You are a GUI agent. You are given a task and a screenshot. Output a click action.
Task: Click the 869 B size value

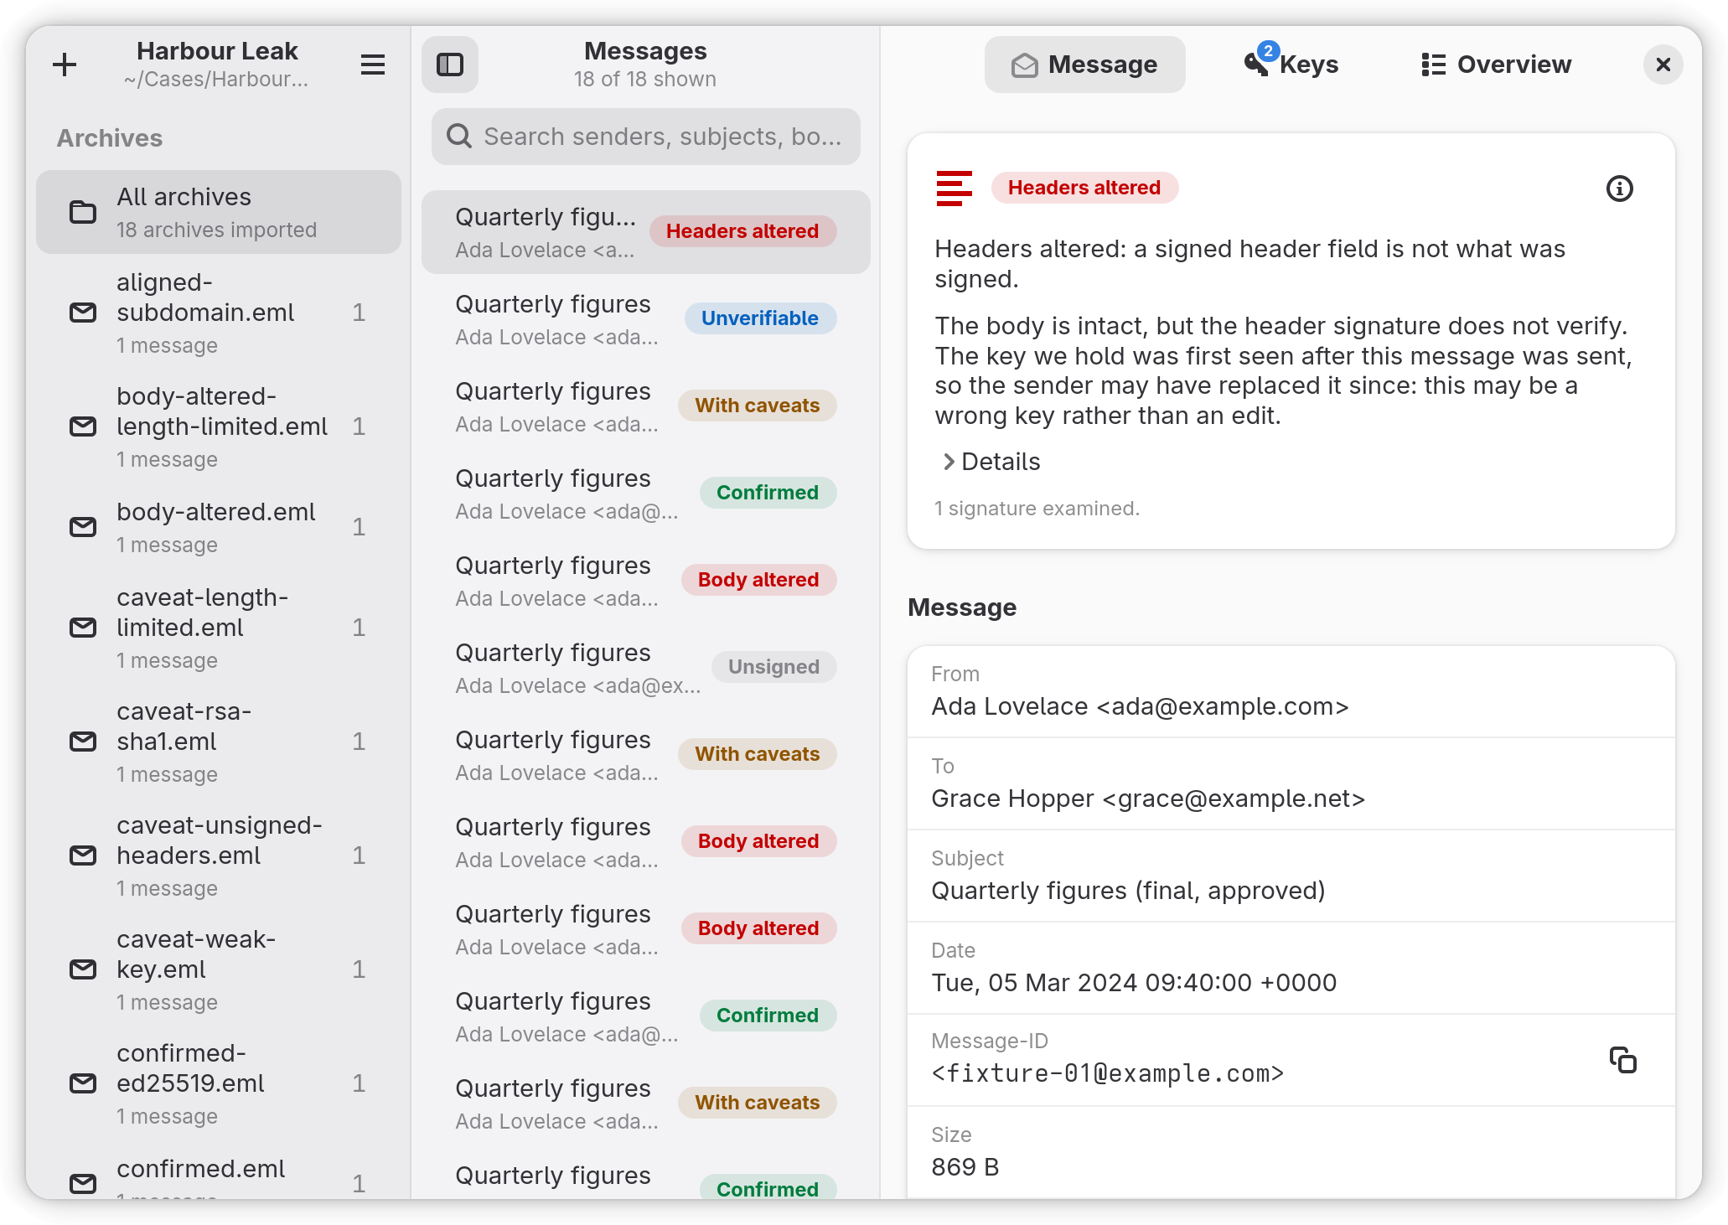tap(965, 1167)
